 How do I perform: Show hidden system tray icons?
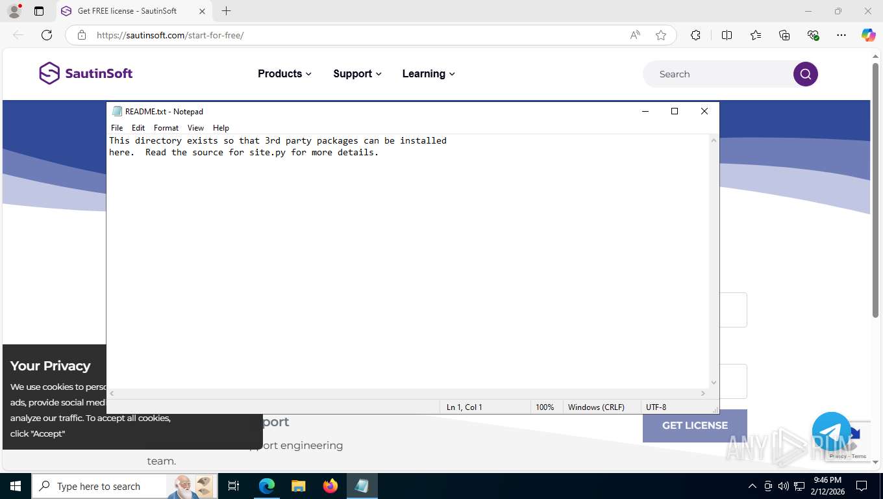click(752, 486)
